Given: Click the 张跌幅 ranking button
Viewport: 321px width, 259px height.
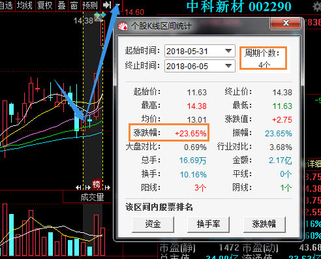Looking at the screenshot, I should [x=264, y=224].
